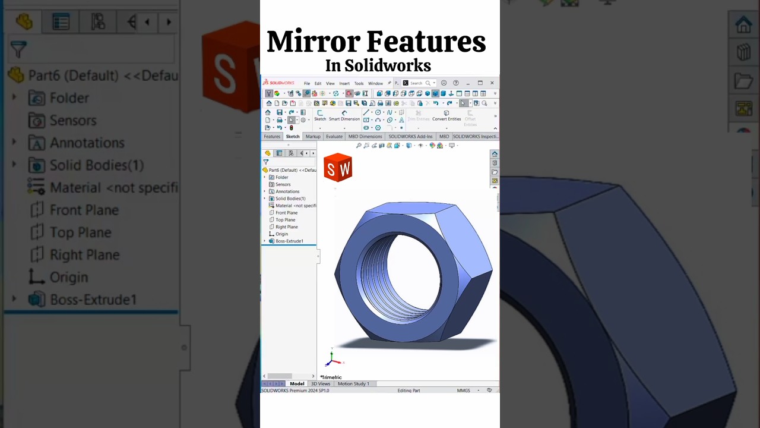The image size is (760, 428).
Task: Click the feature tree horizontal scrollbar
Action: (279, 376)
